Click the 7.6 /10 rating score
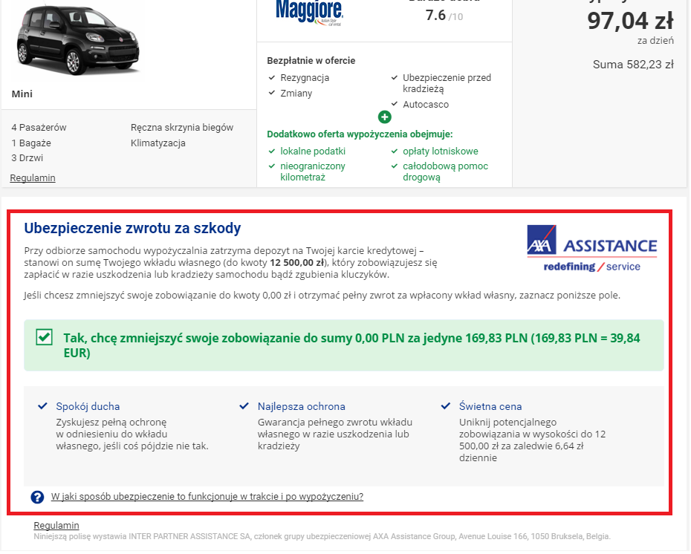Image resolution: width=691 pixels, height=554 pixels. 444,16
